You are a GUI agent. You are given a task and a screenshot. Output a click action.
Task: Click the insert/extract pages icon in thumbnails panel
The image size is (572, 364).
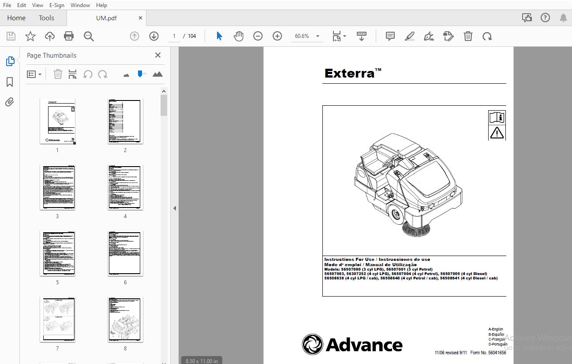point(73,74)
